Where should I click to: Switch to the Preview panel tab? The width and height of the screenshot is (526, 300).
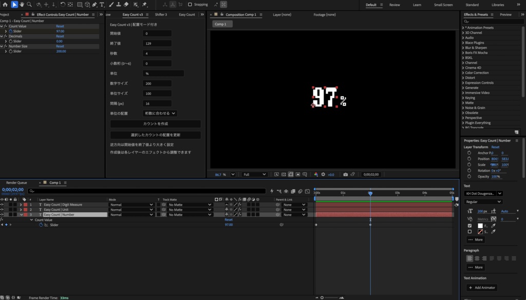(x=505, y=14)
